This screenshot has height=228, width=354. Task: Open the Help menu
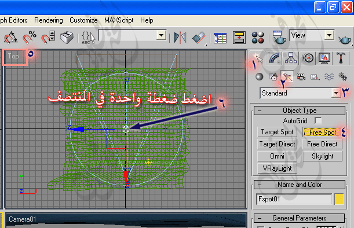pyautogui.click(x=147, y=20)
